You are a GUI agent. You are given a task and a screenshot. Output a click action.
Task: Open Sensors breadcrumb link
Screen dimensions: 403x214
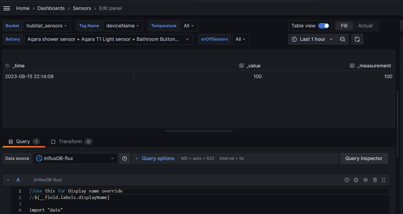pyautogui.click(x=82, y=8)
